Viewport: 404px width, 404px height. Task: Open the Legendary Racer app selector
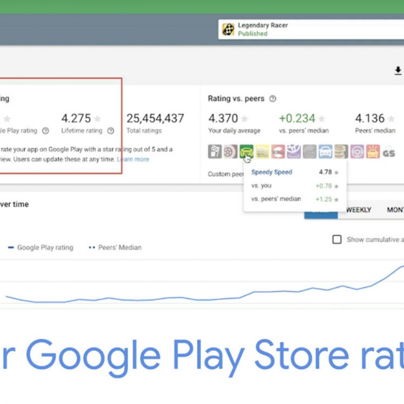point(311,29)
